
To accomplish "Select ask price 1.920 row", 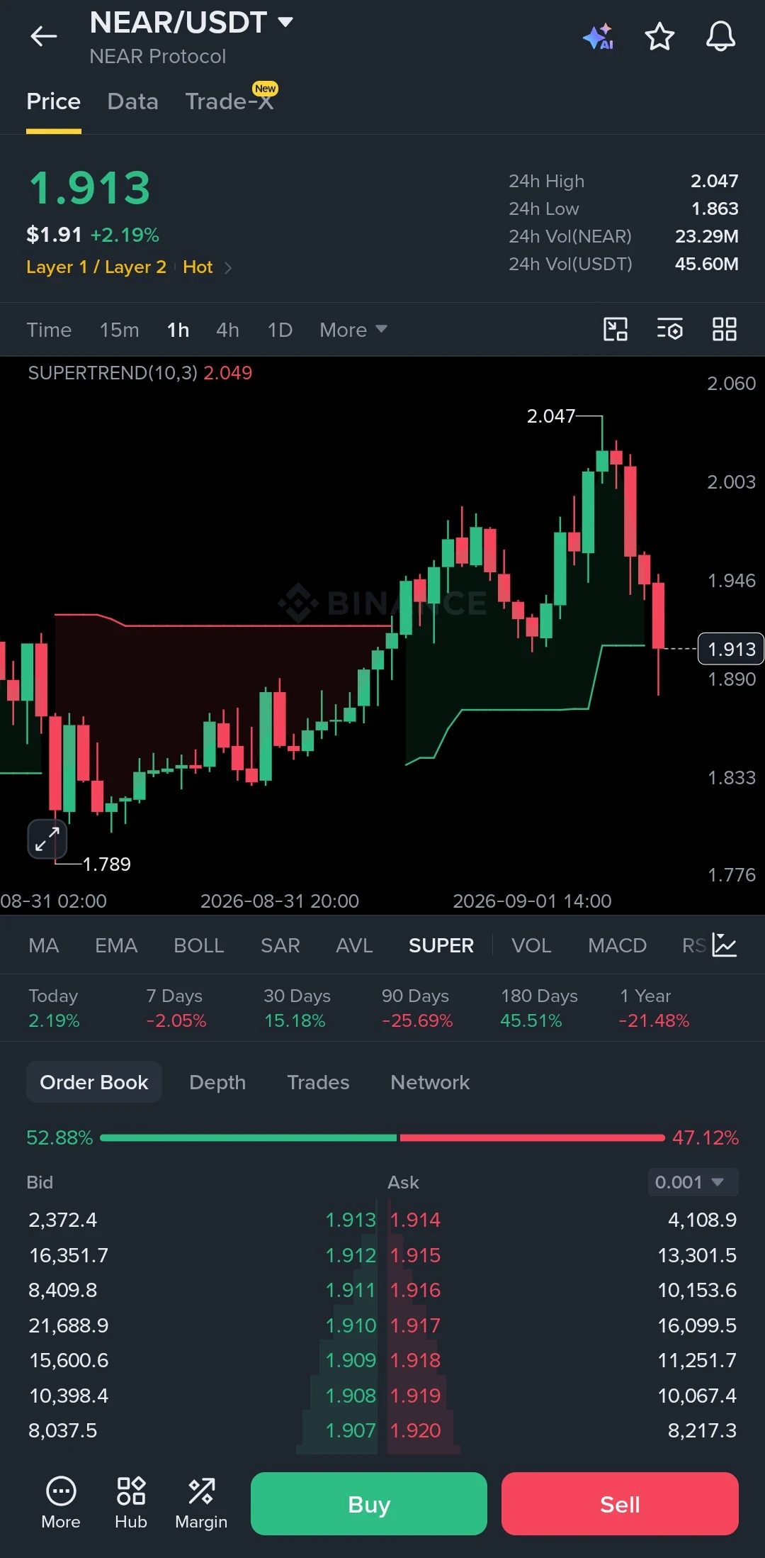I will click(x=563, y=1430).
